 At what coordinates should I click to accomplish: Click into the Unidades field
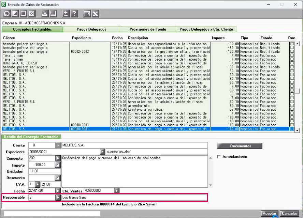(x=45, y=171)
